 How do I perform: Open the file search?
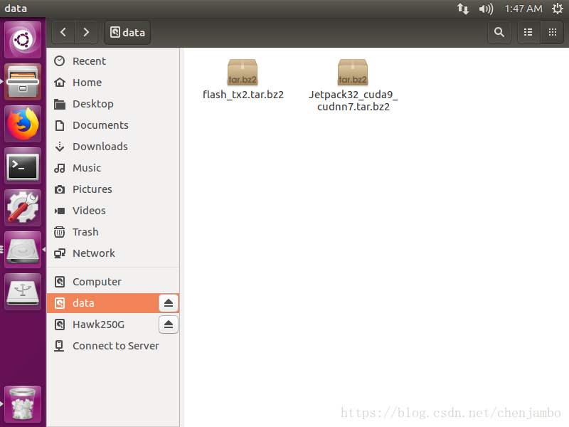click(x=499, y=32)
